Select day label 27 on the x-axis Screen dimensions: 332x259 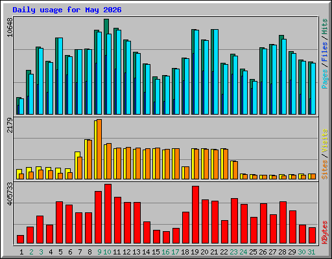(x=272, y=252)
